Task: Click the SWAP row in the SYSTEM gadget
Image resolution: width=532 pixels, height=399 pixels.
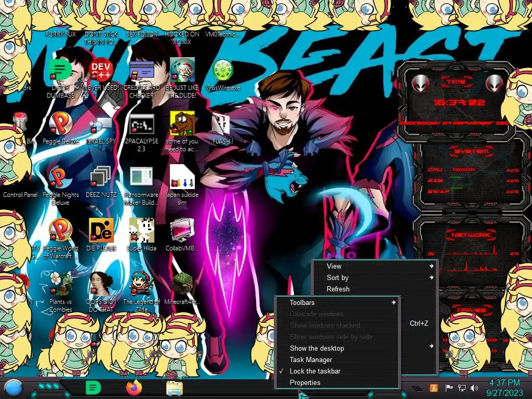Action: pos(473,191)
